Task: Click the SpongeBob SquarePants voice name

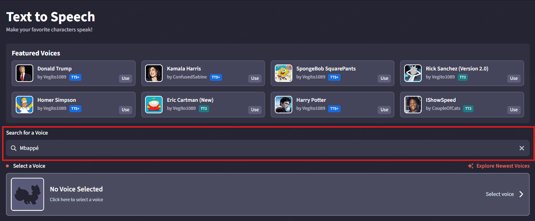Action: [326, 69]
